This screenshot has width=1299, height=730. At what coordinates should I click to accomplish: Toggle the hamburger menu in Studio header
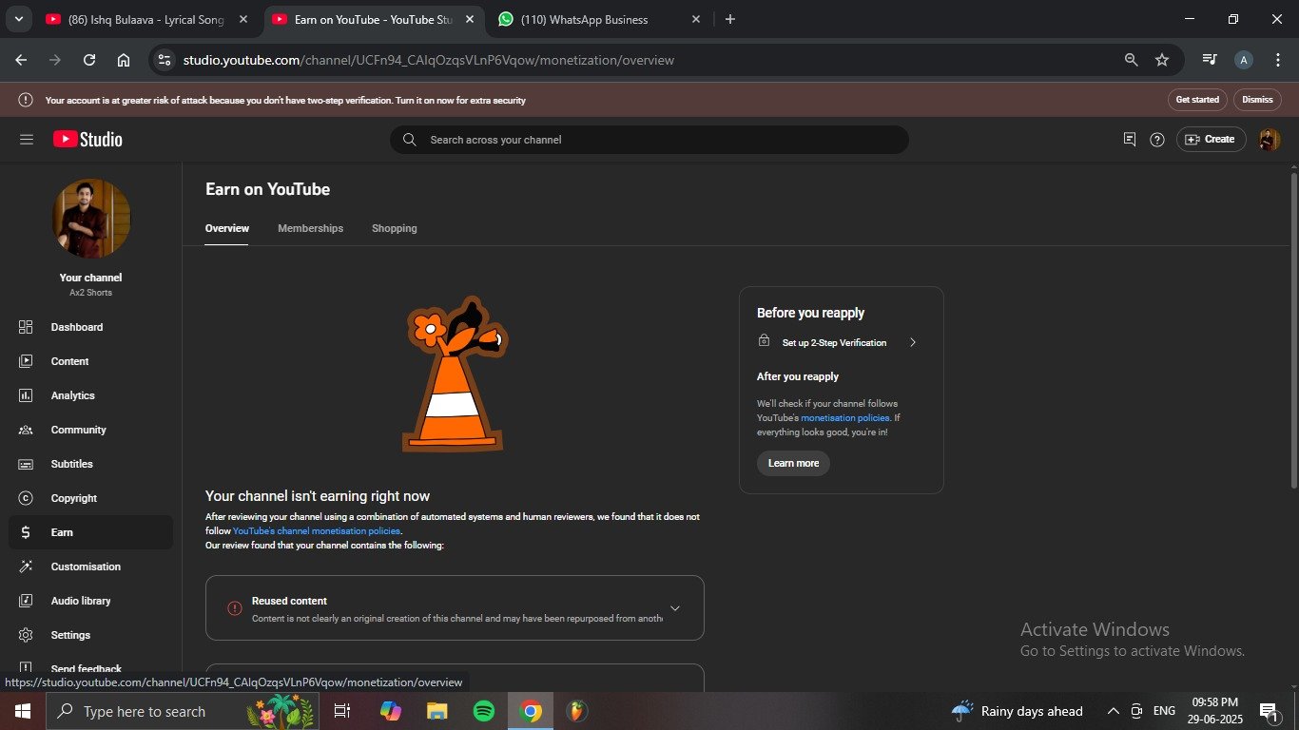point(27,140)
